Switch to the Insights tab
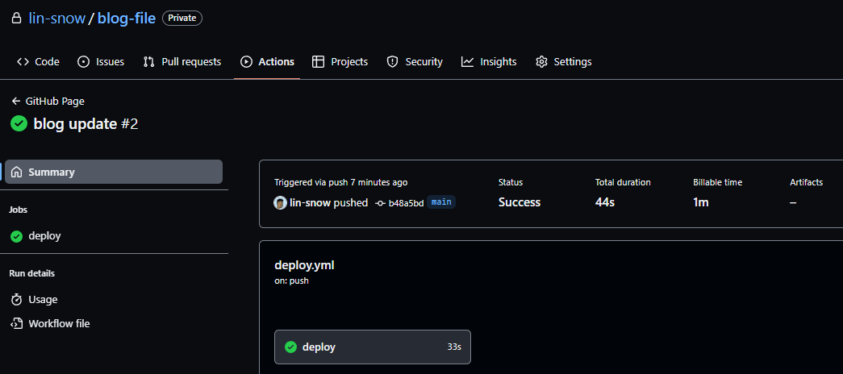 click(489, 62)
